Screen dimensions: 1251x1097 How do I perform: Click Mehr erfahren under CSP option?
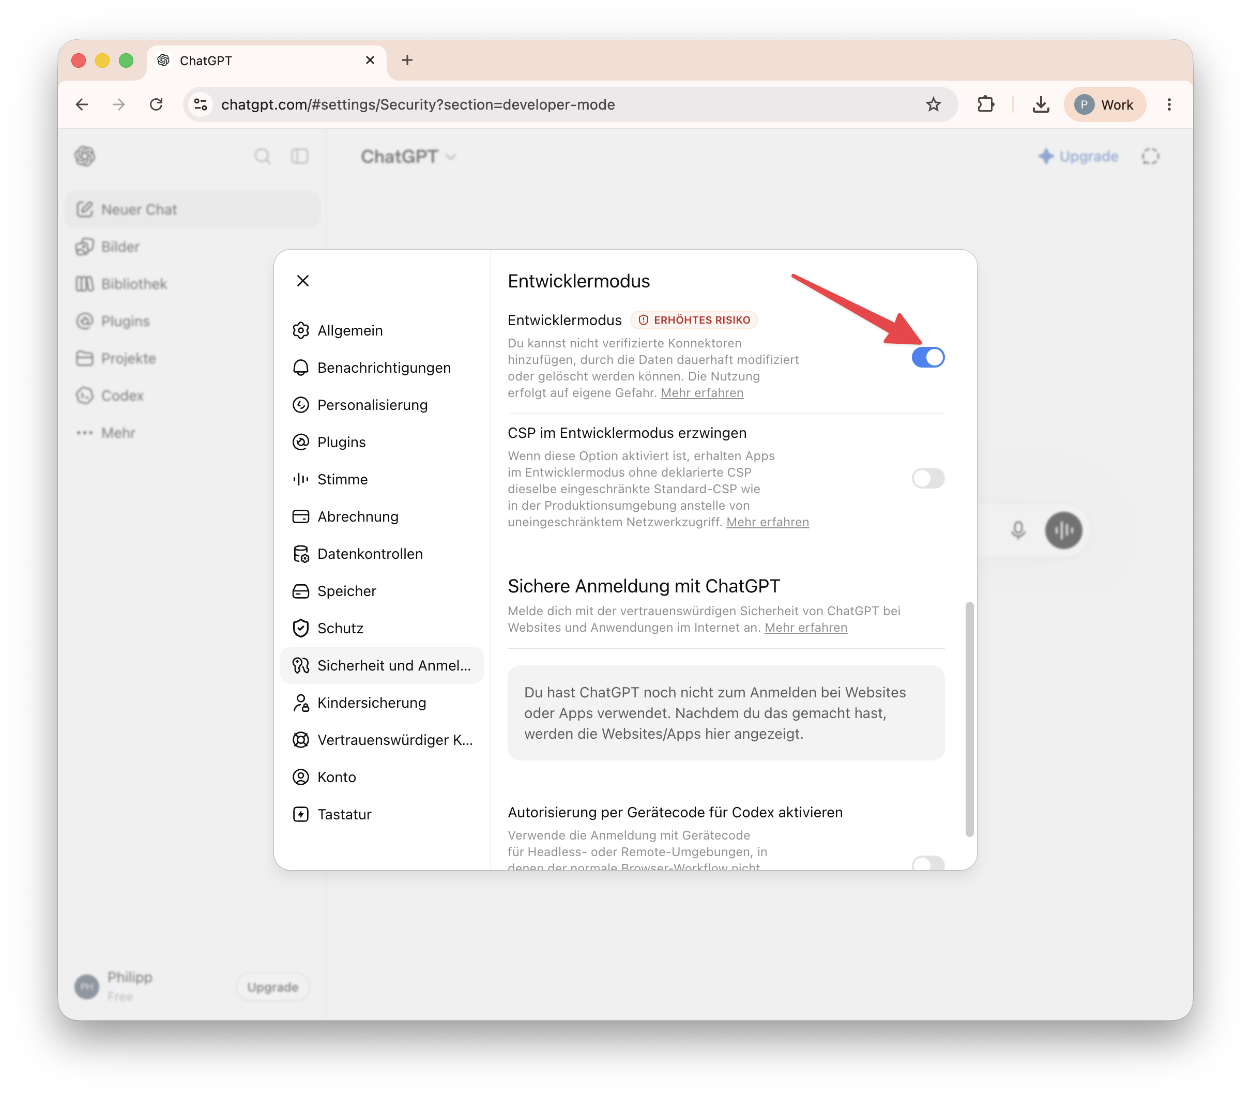coord(768,522)
